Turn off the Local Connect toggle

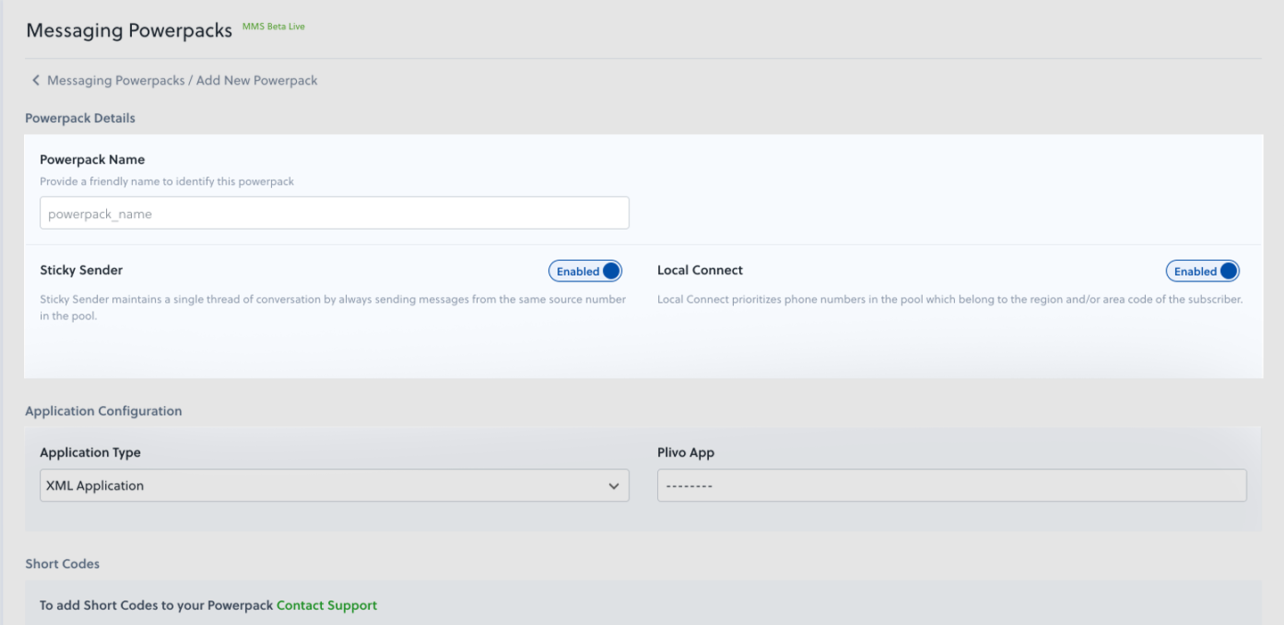click(x=1202, y=272)
